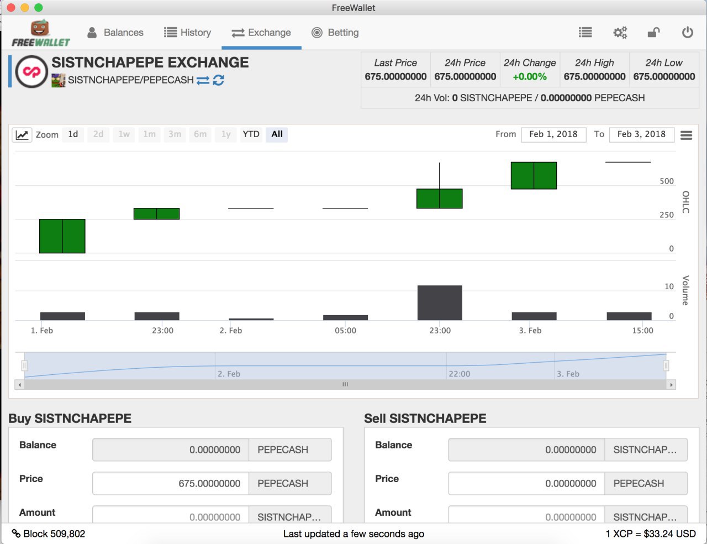Click the SISTNCHAPEPE asset round icon
Viewport: 707px width, 544px height.
coord(31,72)
